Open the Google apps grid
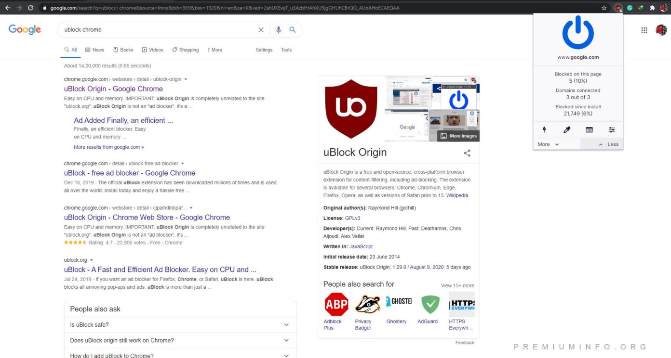 click(644, 30)
